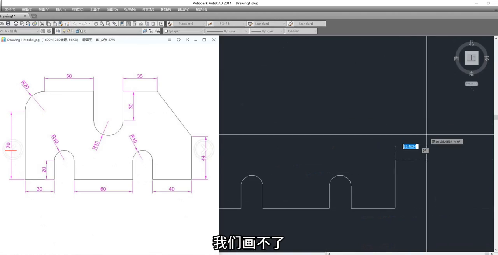This screenshot has height=255, width=498.
Task: Click the Save icon in the toolbar
Action: coord(8,24)
